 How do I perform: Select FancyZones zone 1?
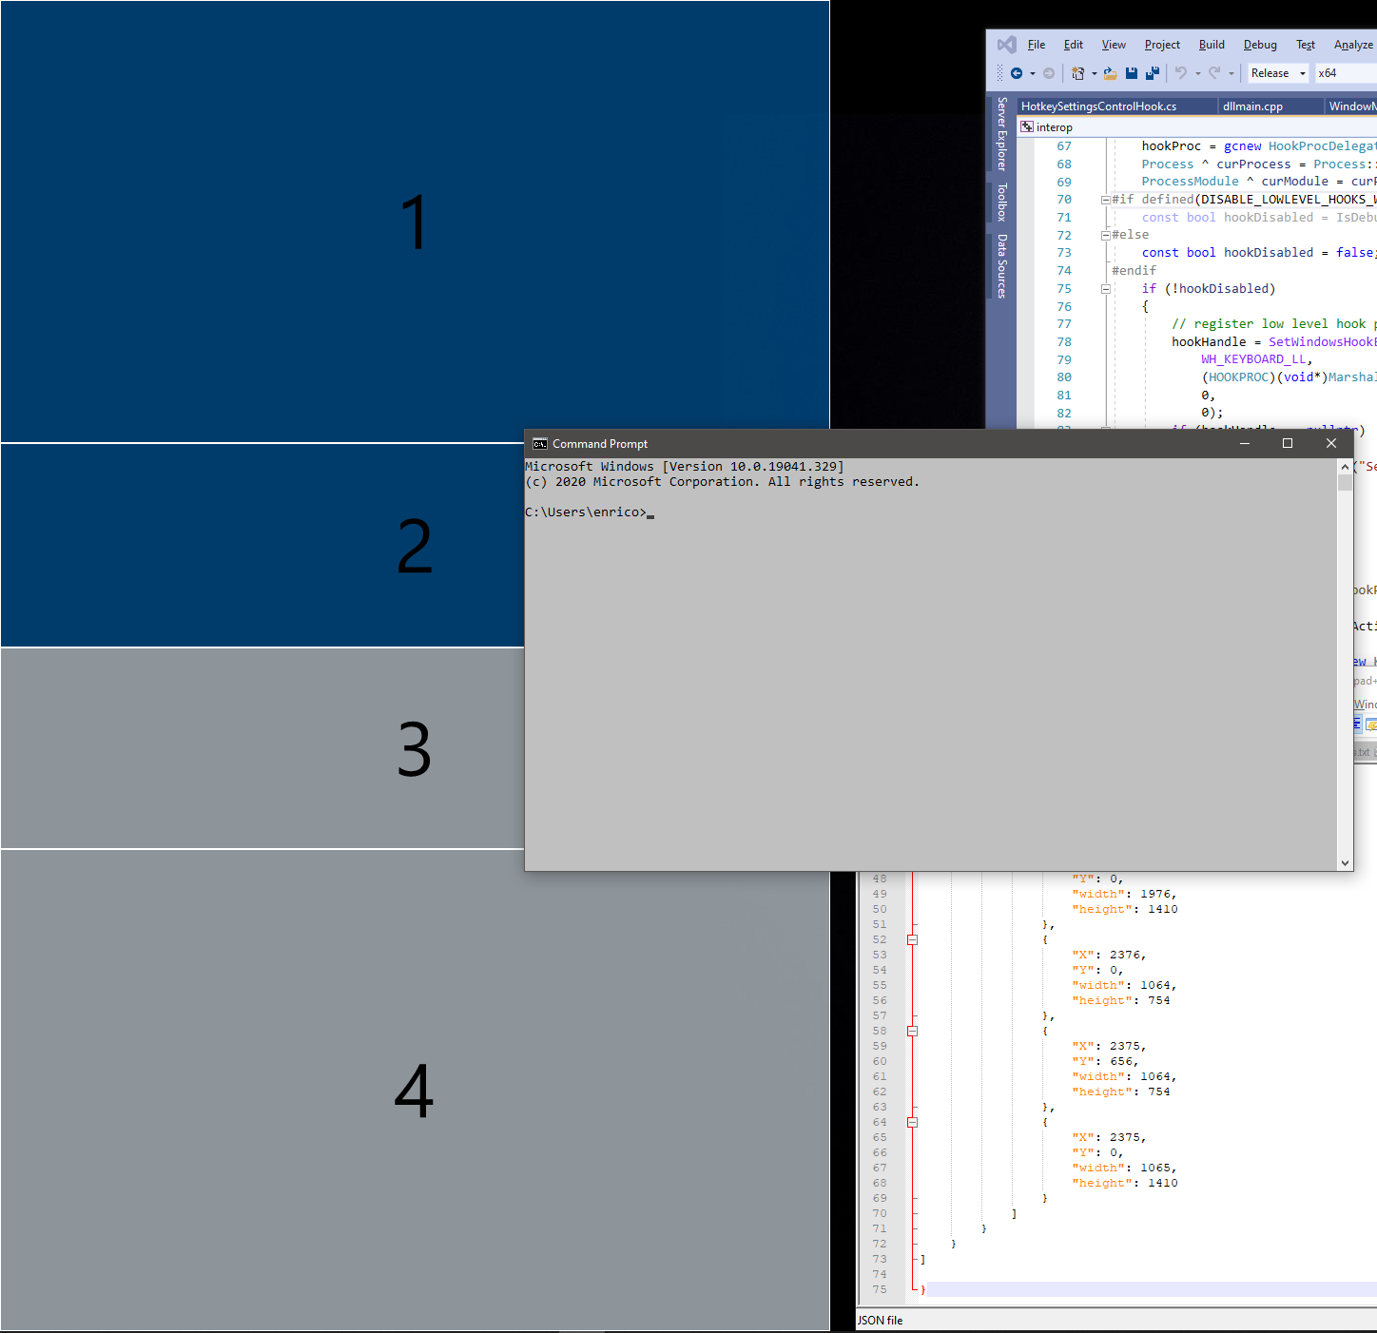pos(415,222)
